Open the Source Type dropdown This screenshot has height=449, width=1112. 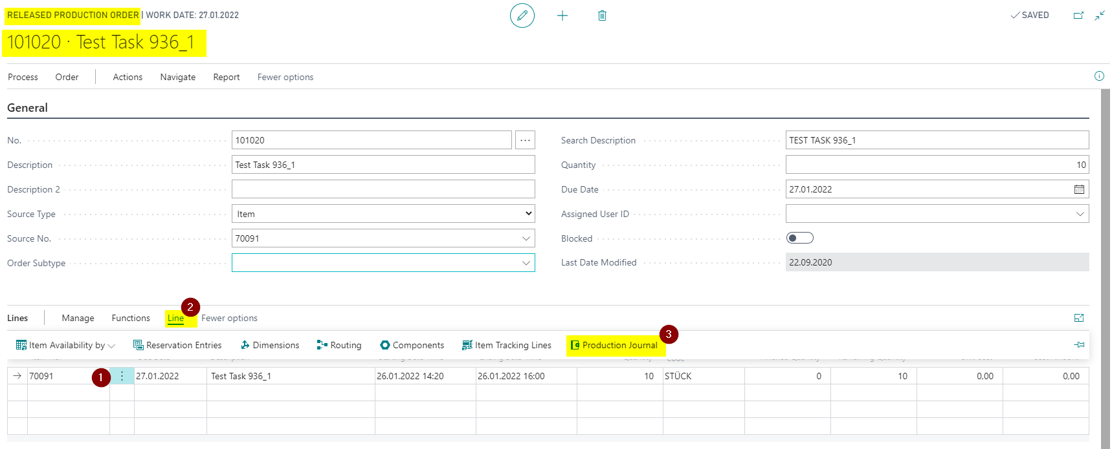click(383, 214)
